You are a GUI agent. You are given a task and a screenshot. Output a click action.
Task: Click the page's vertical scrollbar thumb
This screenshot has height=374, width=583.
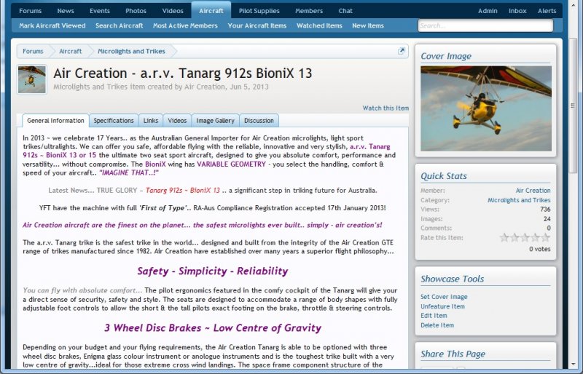(x=573, y=106)
